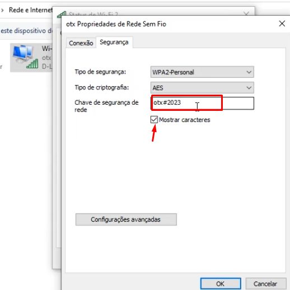Expand the Tipo de criptografia AES dropdown

point(202,88)
